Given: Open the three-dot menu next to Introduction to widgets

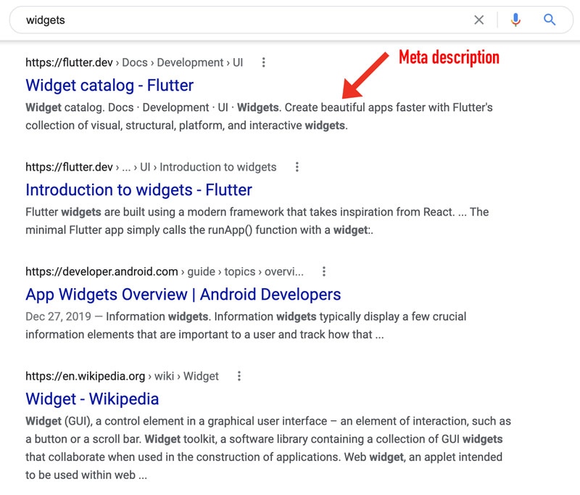Looking at the screenshot, I should click(297, 167).
